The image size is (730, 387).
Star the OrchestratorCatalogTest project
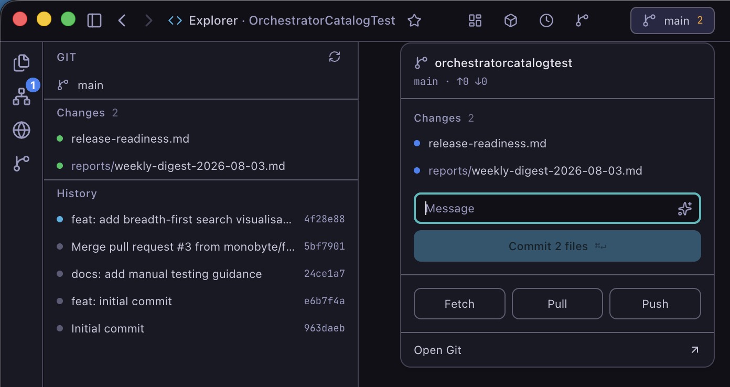pos(414,20)
